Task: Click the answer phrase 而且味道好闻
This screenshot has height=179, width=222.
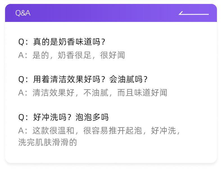Action: click(142, 93)
